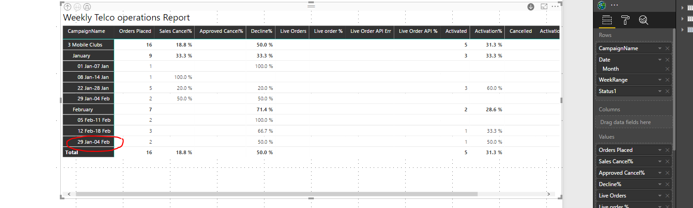This screenshot has width=693, height=208.
Task: Click matrix horizontal scrollbar left arrow
Action: pos(69,194)
